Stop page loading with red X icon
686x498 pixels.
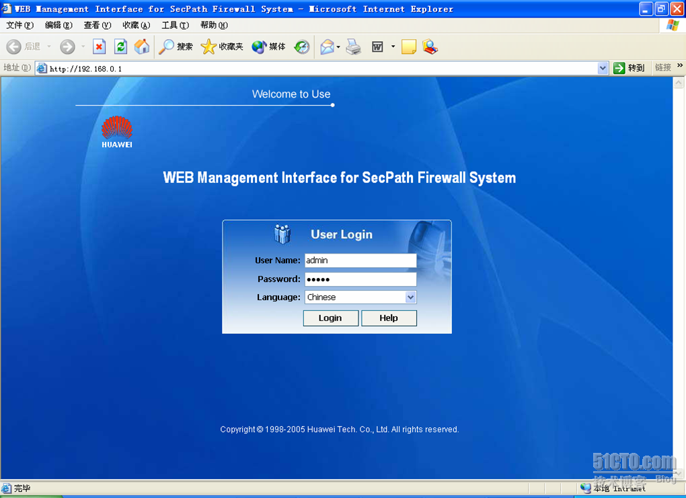click(100, 46)
